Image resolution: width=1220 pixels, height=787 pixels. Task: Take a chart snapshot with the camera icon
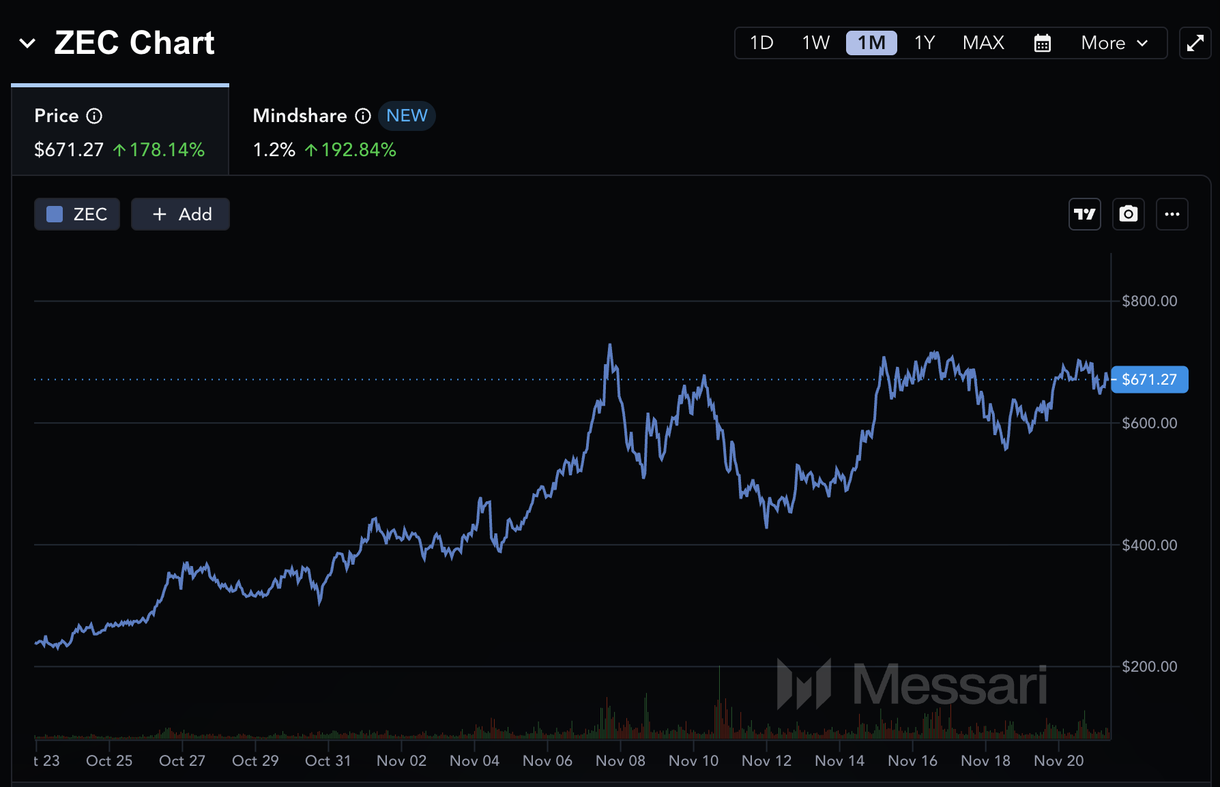pyautogui.click(x=1128, y=213)
